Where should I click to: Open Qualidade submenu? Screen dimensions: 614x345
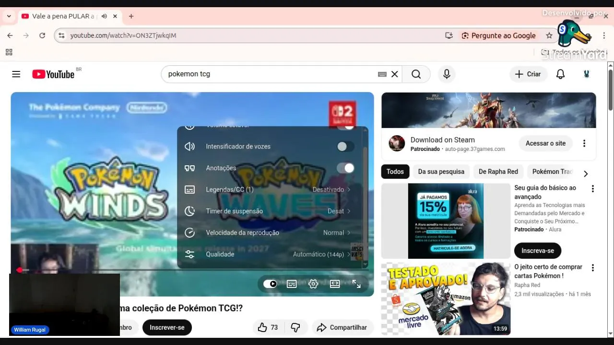270,254
